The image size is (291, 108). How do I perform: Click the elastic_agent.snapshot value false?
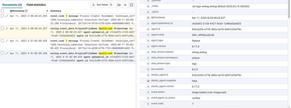click(194, 81)
